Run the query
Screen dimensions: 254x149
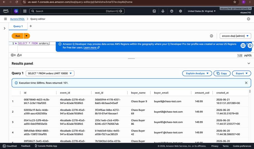pyautogui.click(x=18, y=36)
